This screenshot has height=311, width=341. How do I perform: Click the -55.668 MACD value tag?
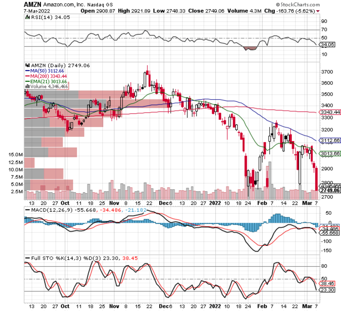pos(330,233)
